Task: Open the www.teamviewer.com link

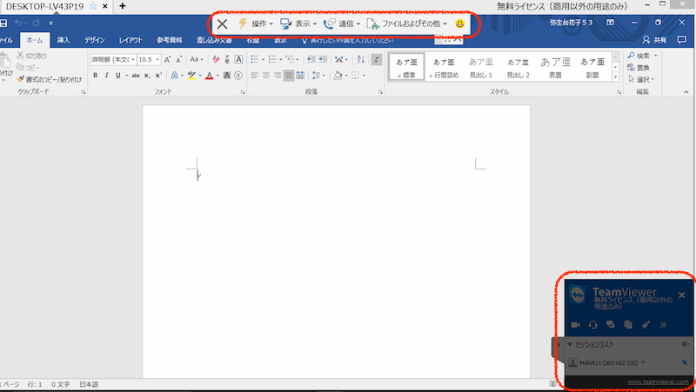Action: tap(659, 381)
